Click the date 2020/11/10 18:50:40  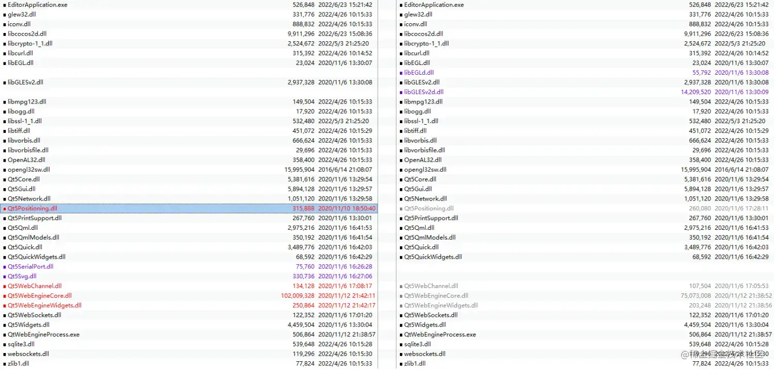point(347,209)
